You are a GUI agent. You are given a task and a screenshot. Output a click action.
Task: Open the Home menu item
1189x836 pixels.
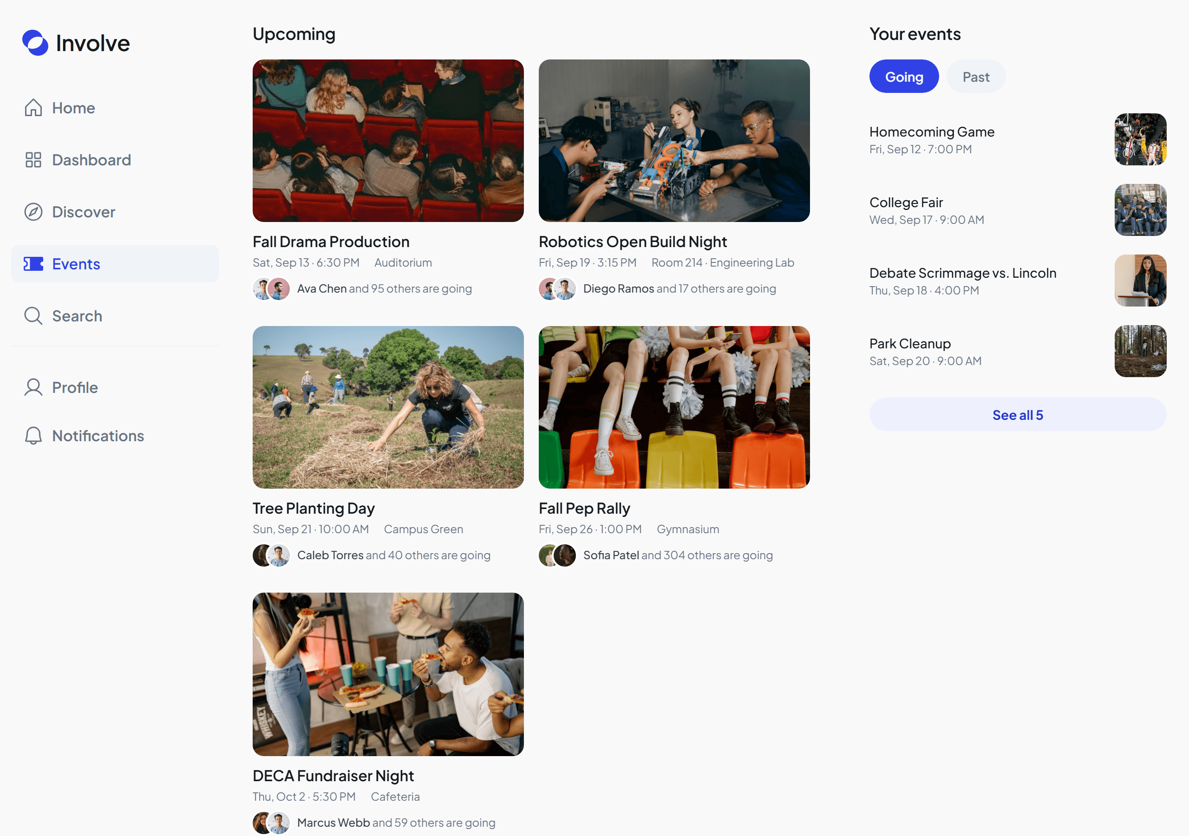[x=115, y=108]
